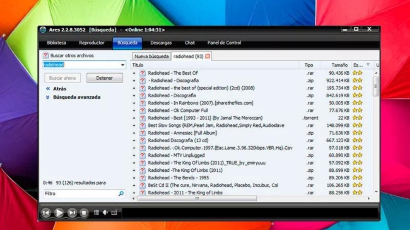Viewport: 410px width, 230px height.
Task: Open the Biblioteca tab
Action: click(x=57, y=43)
